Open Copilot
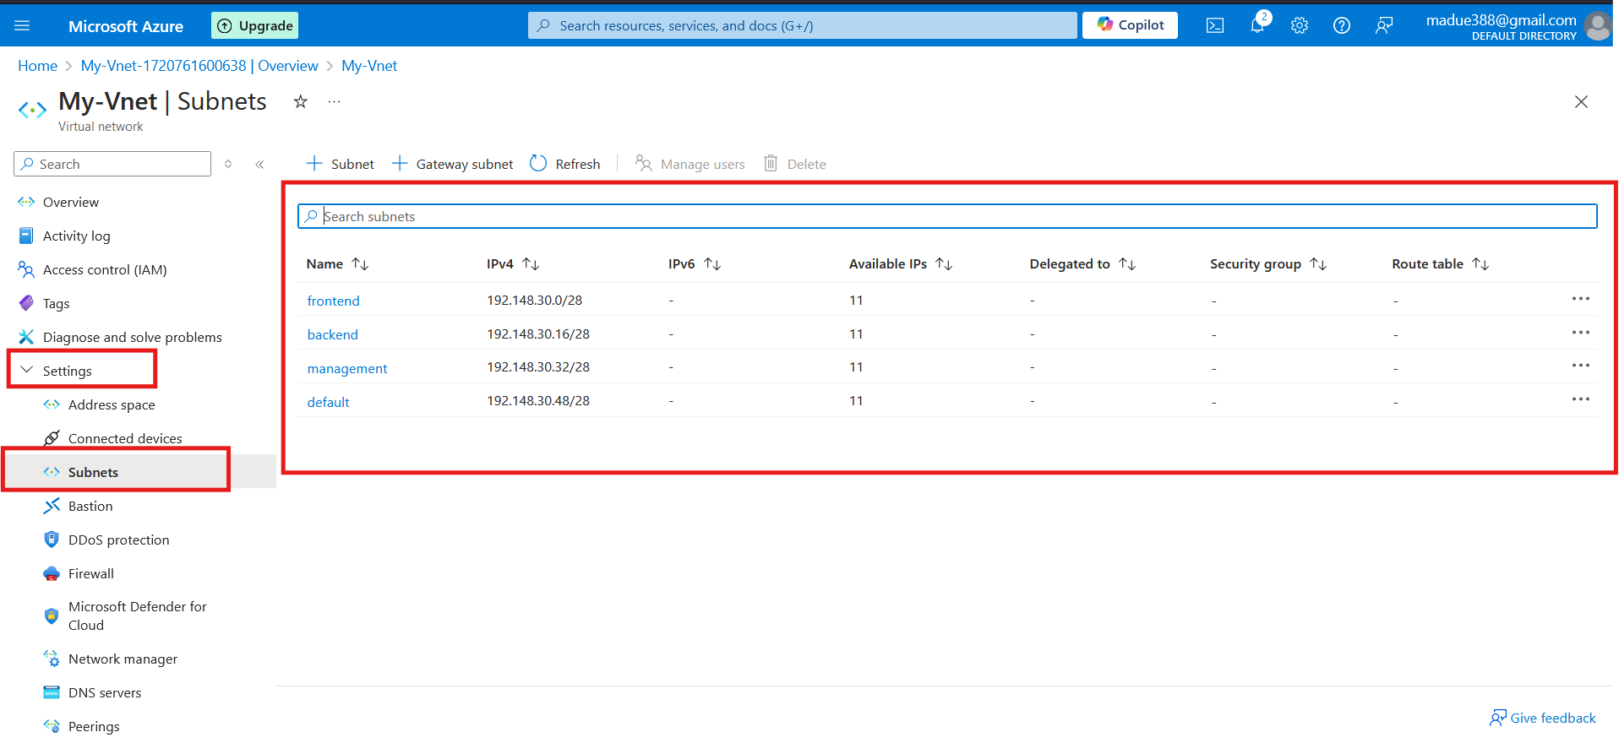This screenshot has height=743, width=1619. tap(1130, 25)
